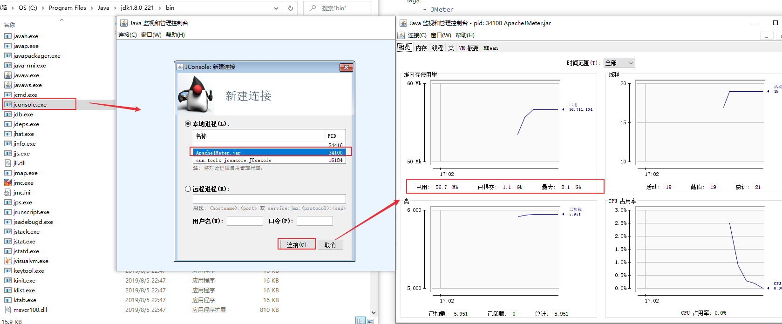Click the jinfo.exe file icon
This screenshot has width=782, height=324.
[x=8, y=143]
